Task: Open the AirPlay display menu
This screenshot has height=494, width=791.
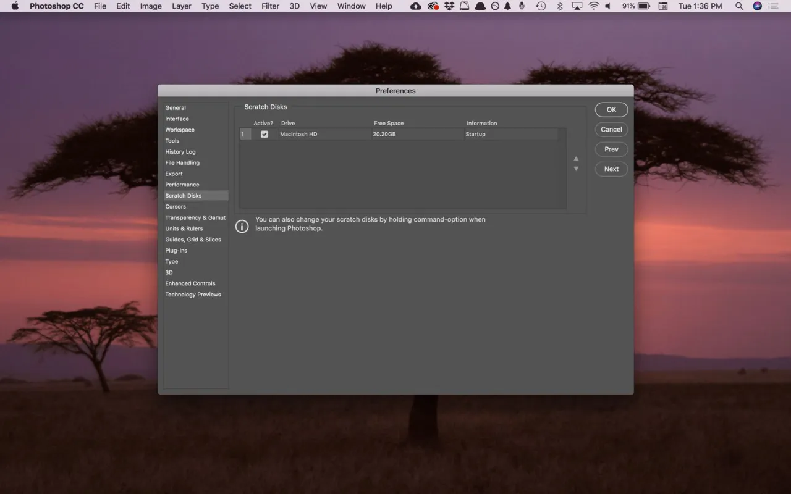Action: click(x=576, y=6)
